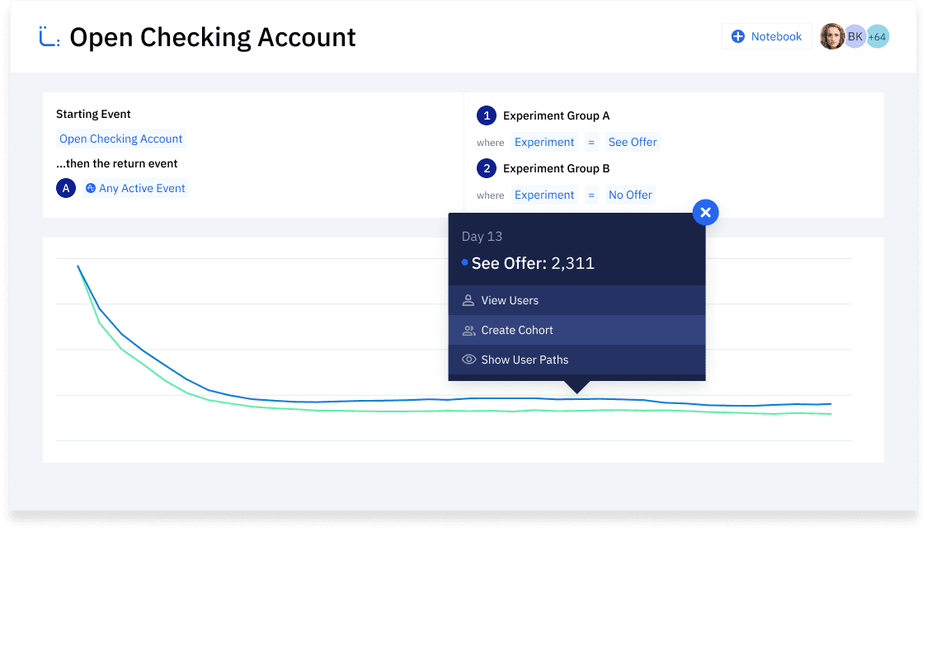Click the Open Checking Account starting event
The height and width of the screenshot is (649, 927).
[x=121, y=139]
